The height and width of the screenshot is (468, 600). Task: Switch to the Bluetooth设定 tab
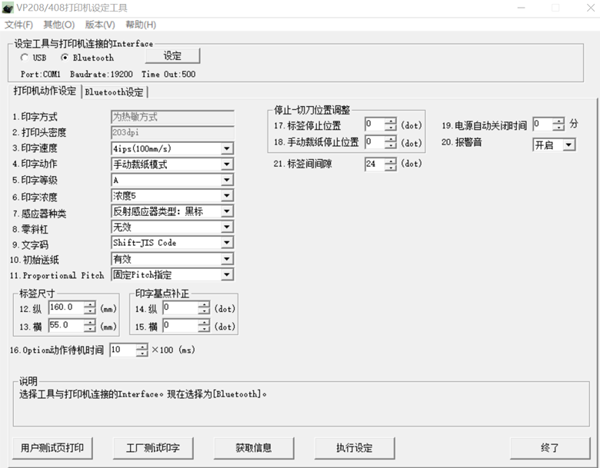click(x=114, y=92)
